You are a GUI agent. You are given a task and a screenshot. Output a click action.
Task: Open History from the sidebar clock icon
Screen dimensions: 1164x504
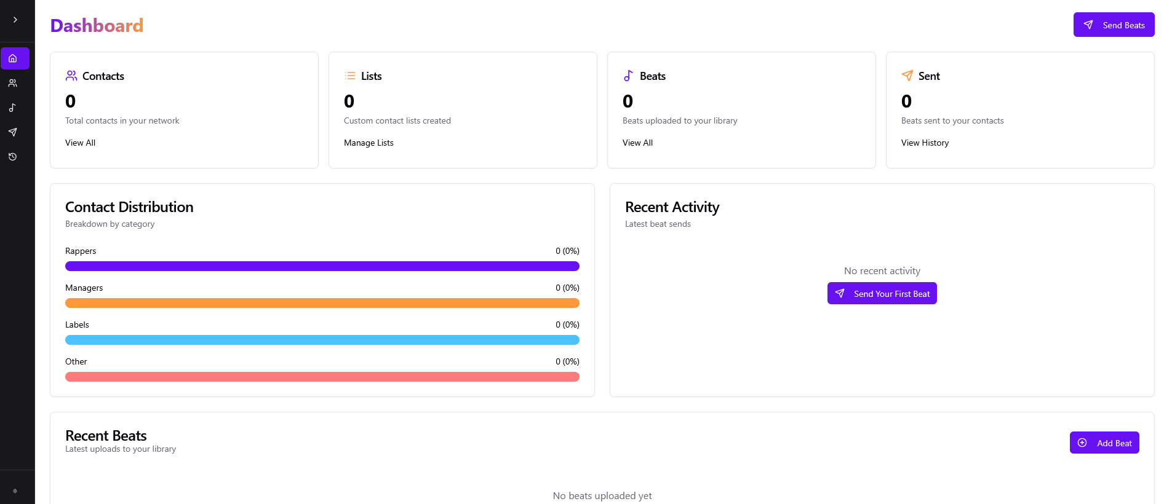[12, 157]
